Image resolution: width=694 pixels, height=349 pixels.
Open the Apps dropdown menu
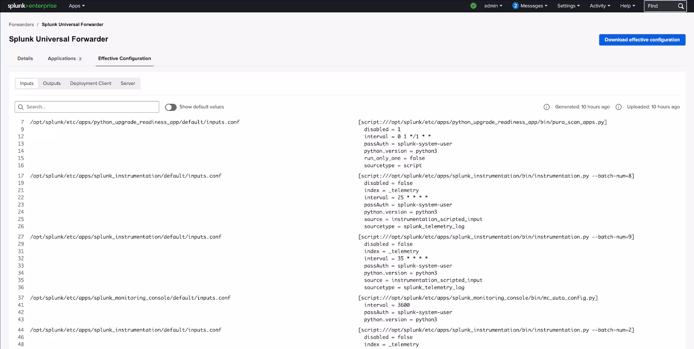pyautogui.click(x=77, y=6)
